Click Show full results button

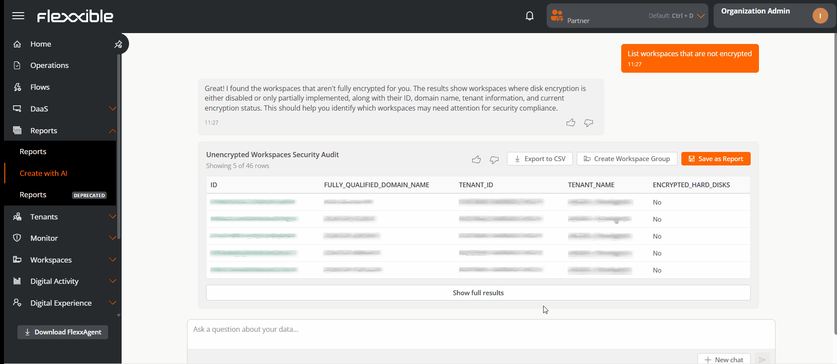tap(478, 293)
